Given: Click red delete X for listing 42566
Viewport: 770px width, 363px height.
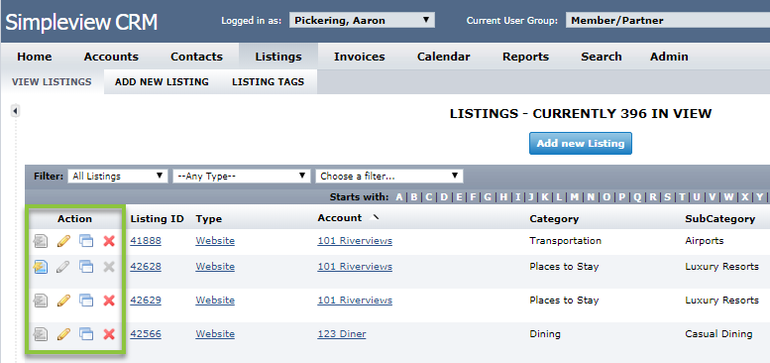Looking at the screenshot, I should (109, 334).
